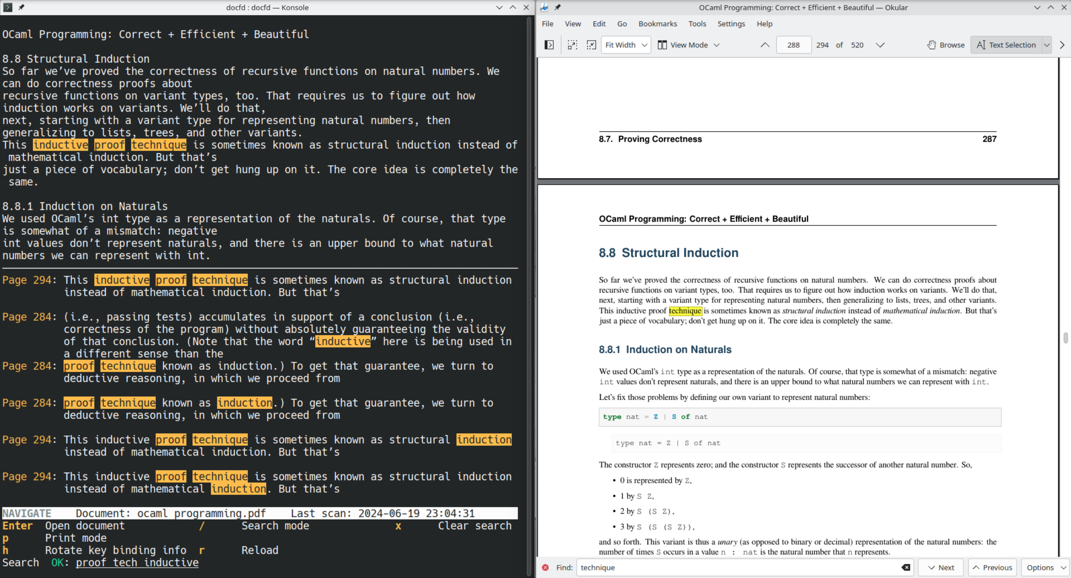Click the Okular vertical scrollbar handle
Screen dimensions: 1071x578
coord(1065,338)
